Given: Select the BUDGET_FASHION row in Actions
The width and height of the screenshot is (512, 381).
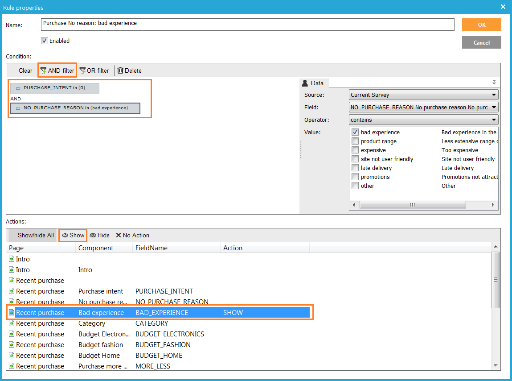Looking at the screenshot, I should [x=163, y=345].
